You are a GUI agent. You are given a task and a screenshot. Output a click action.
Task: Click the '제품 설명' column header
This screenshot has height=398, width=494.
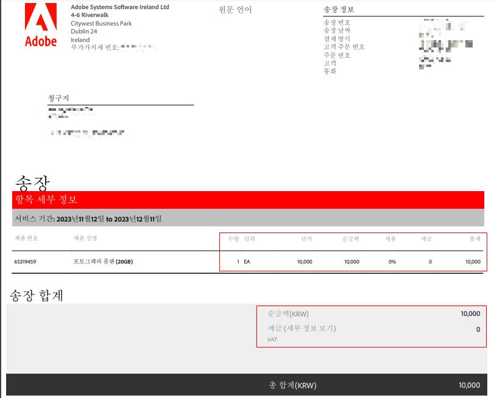[85, 239]
